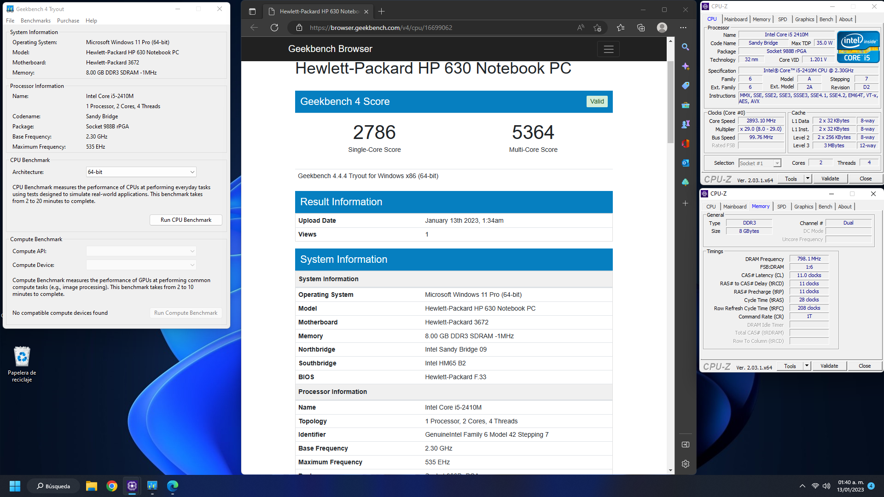Click the site lock icon in address bar
Viewport: 884px width, 497px height.
click(x=299, y=28)
